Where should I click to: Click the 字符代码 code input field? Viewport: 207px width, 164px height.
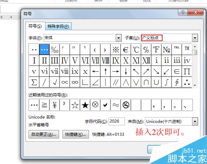click(x=117, y=121)
